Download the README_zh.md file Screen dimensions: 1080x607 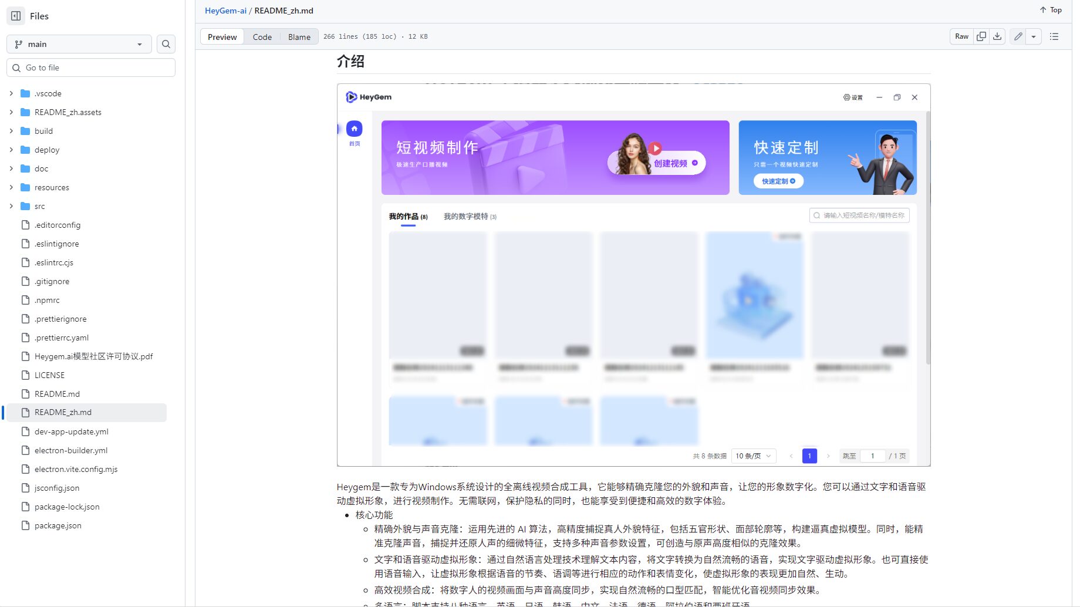[x=997, y=36]
